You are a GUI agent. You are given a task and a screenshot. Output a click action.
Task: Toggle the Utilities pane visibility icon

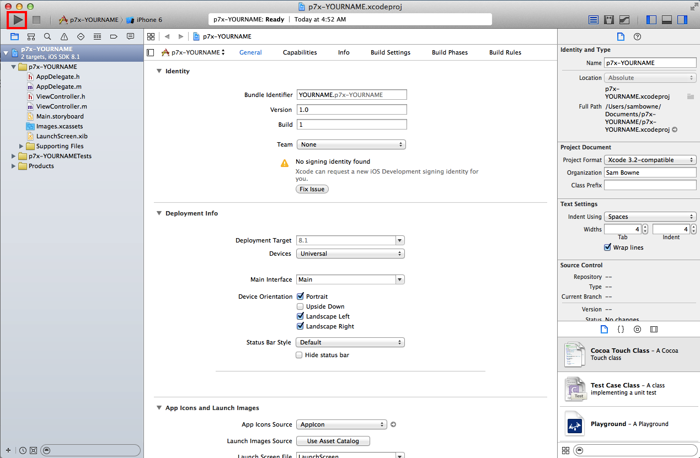682,20
